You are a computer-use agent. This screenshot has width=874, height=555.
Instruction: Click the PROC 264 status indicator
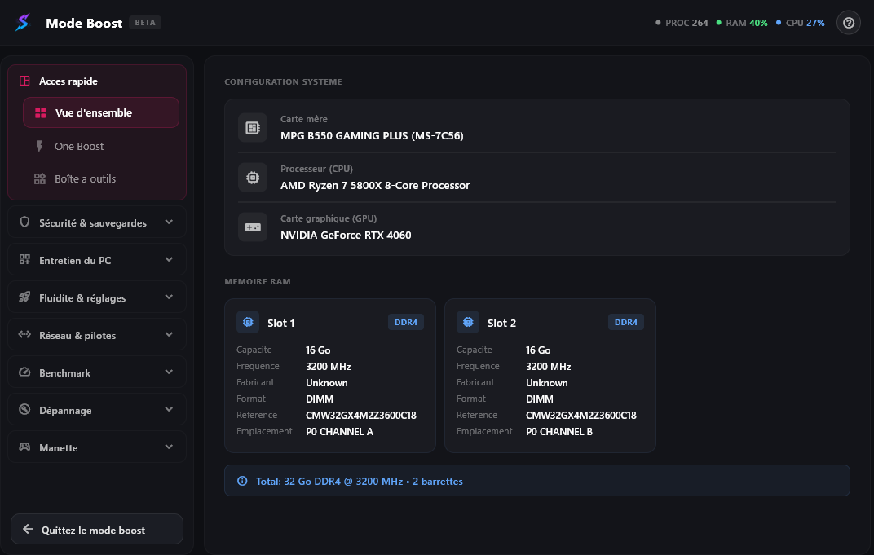pyautogui.click(x=682, y=23)
